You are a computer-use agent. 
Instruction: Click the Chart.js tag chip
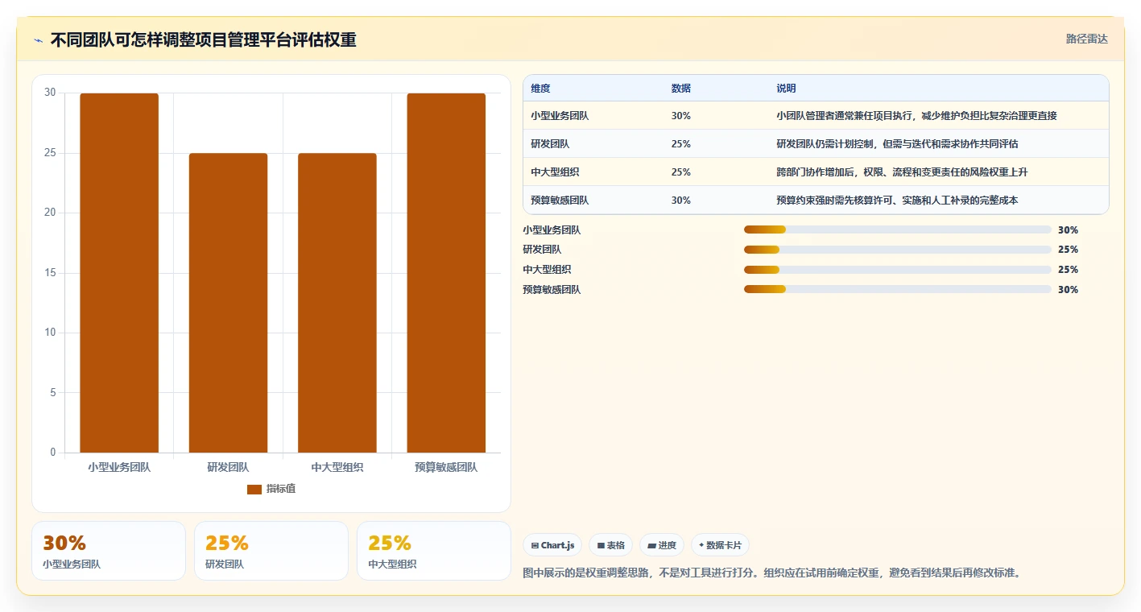pos(552,545)
